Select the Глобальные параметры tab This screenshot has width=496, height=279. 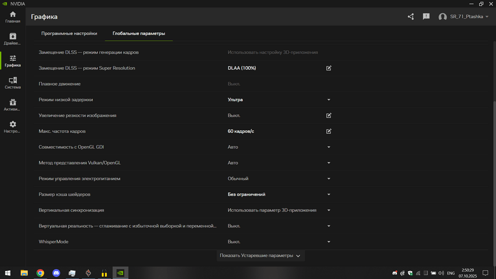coord(139,34)
